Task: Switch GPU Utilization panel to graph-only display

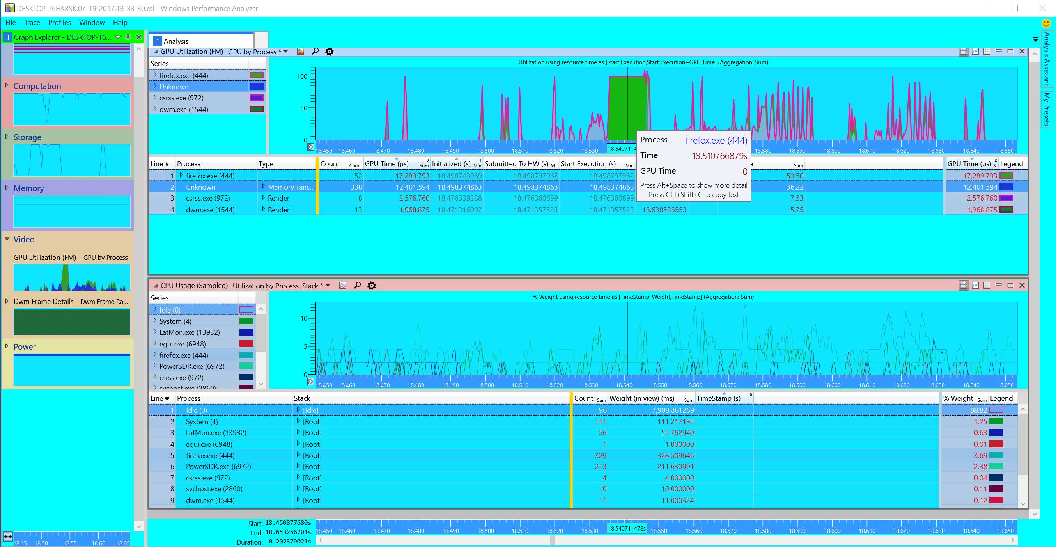Action: (x=975, y=51)
